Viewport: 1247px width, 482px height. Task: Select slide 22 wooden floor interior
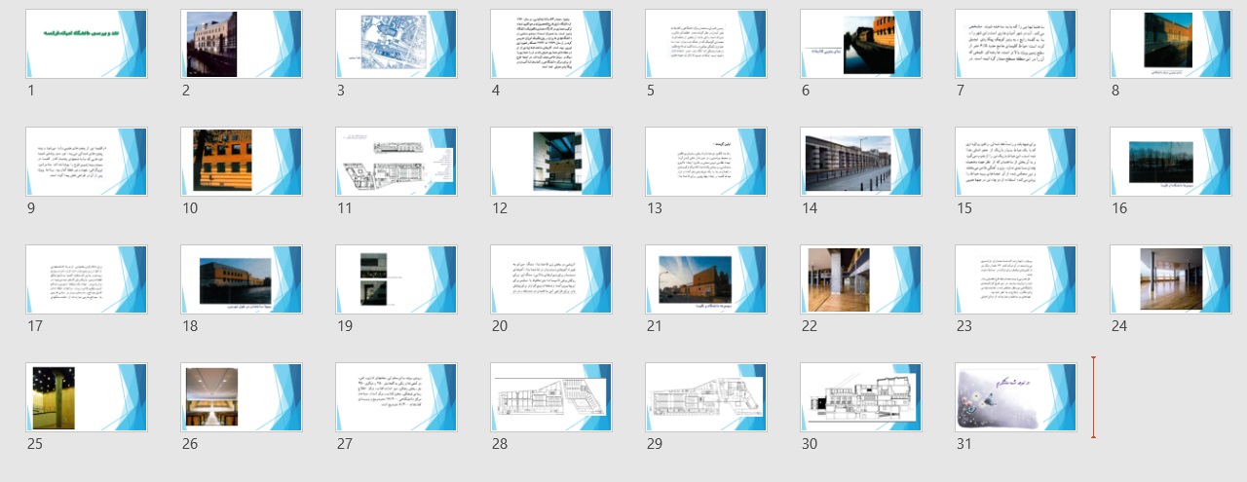point(861,279)
